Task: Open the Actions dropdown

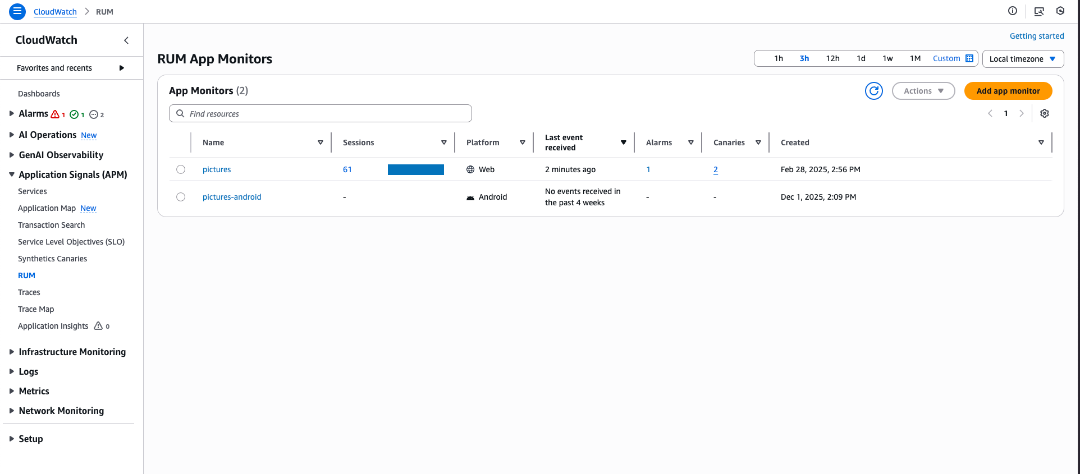Action: 923,91
